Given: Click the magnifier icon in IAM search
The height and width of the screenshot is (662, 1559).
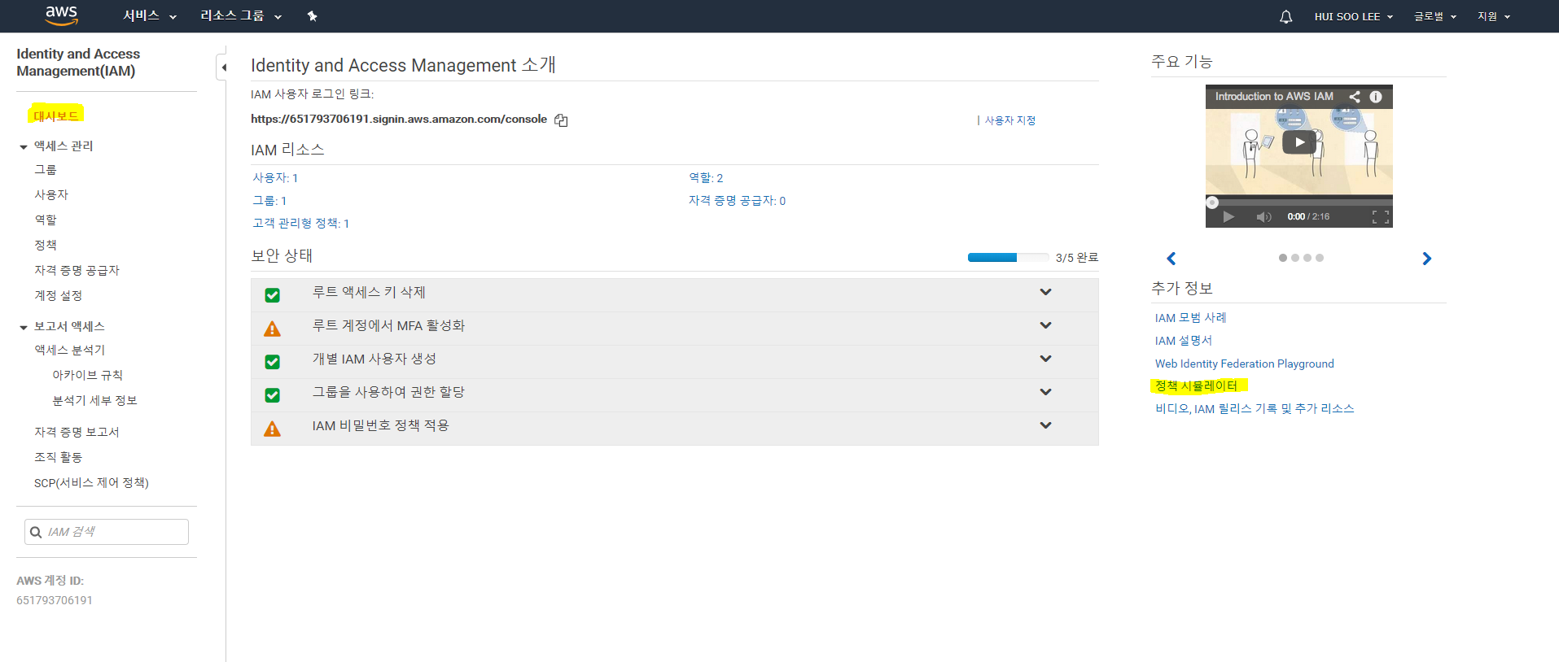Looking at the screenshot, I should (36, 533).
